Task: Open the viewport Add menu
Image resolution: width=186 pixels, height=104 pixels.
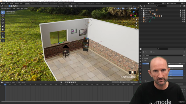Action: coord(22,8)
